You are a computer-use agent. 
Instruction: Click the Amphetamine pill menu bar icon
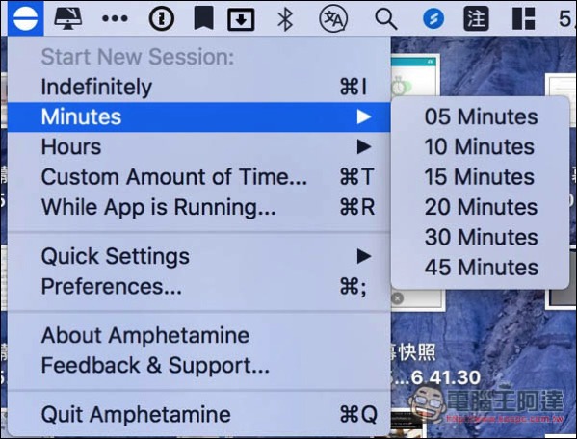[x=25, y=18]
